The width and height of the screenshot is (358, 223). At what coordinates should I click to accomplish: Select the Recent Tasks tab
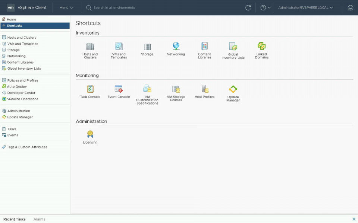pyautogui.click(x=15, y=219)
